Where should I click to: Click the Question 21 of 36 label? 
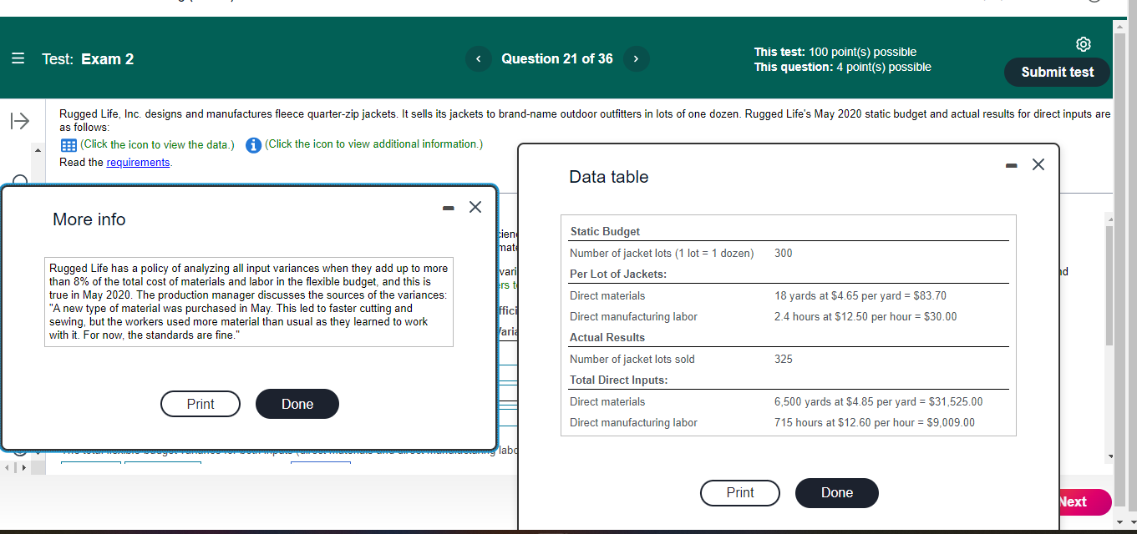(x=557, y=58)
